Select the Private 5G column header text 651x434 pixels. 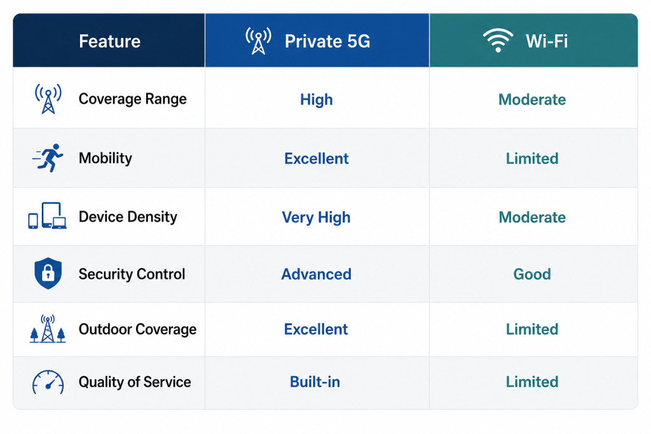[327, 41]
